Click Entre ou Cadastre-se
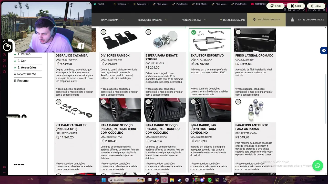Viewport: 328px width, 184px height. [x=311, y=20]
